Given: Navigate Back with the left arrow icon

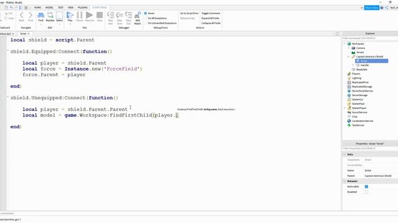Looking at the screenshot, I should coord(22,15).
